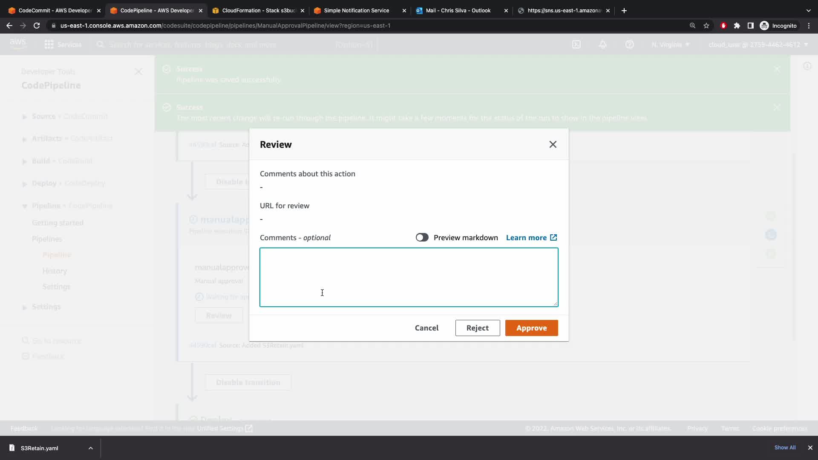Open cloud_user account dropdown
The image size is (818, 460).
pos(758,45)
